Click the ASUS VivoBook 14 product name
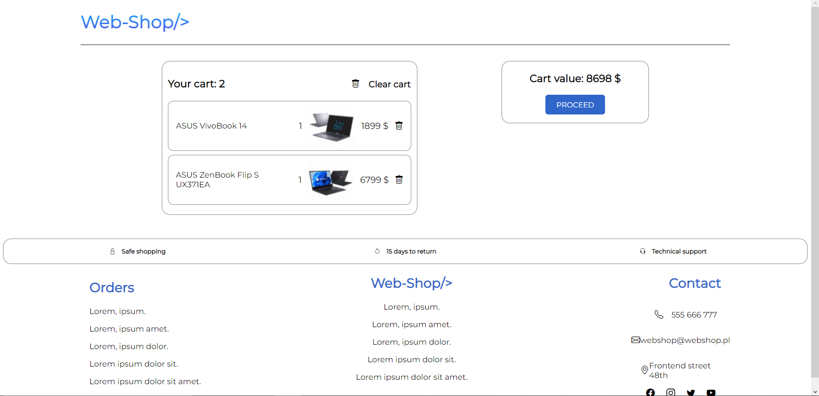The height and width of the screenshot is (396, 819). point(211,126)
